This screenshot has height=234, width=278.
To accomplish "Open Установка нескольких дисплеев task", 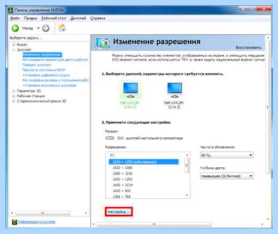I will (x=49, y=85).
